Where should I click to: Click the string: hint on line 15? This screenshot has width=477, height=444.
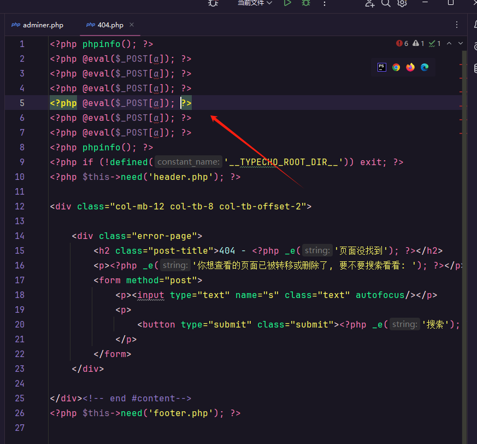pyautogui.click(x=317, y=250)
